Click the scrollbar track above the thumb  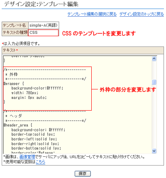tap(154, 70)
